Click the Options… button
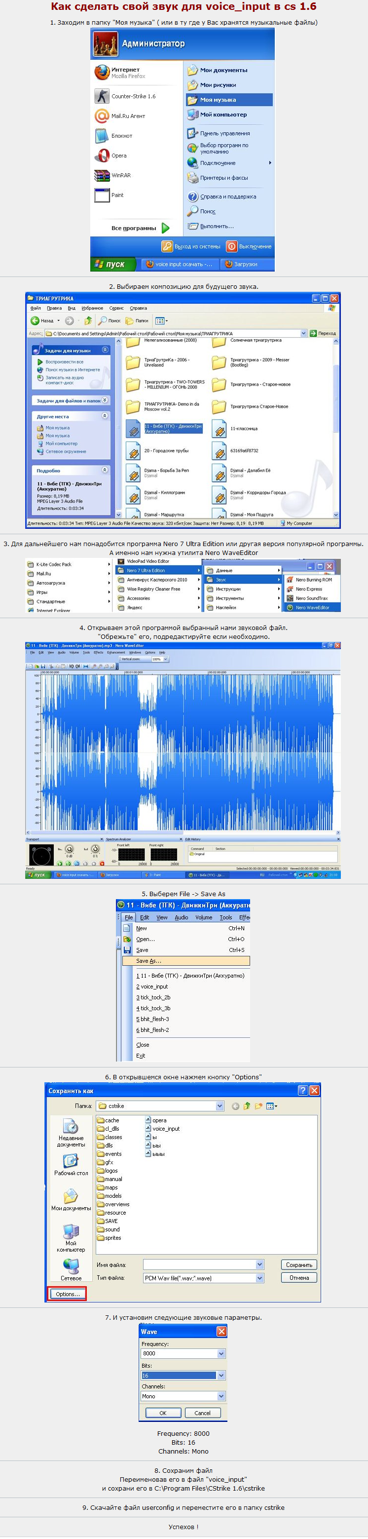The width and height of the screenshot is (368, 1539). pos(68,1294)
